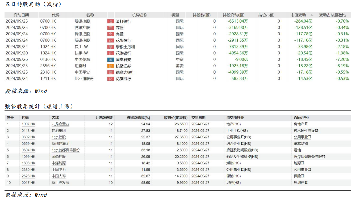Click the 0136.HK code in first table
This screenshot has height=204, width=356.
[48, 59]
